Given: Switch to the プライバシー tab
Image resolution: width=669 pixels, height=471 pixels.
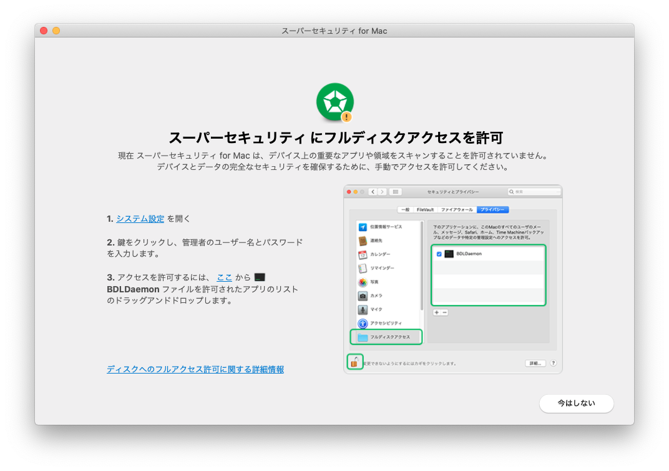Looking at the screenshot, I should [x=493, y=210].
